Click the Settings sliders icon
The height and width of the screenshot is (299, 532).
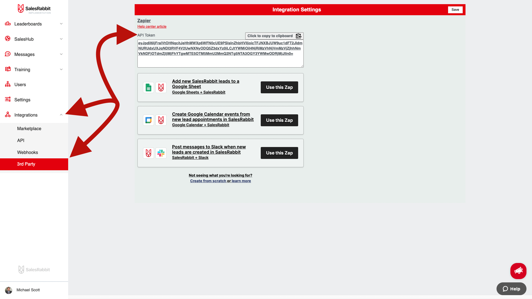(8, 99)
